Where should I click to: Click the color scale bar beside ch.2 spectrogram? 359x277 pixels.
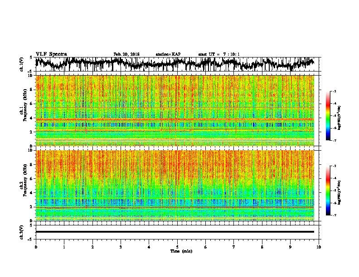point(328,191)
